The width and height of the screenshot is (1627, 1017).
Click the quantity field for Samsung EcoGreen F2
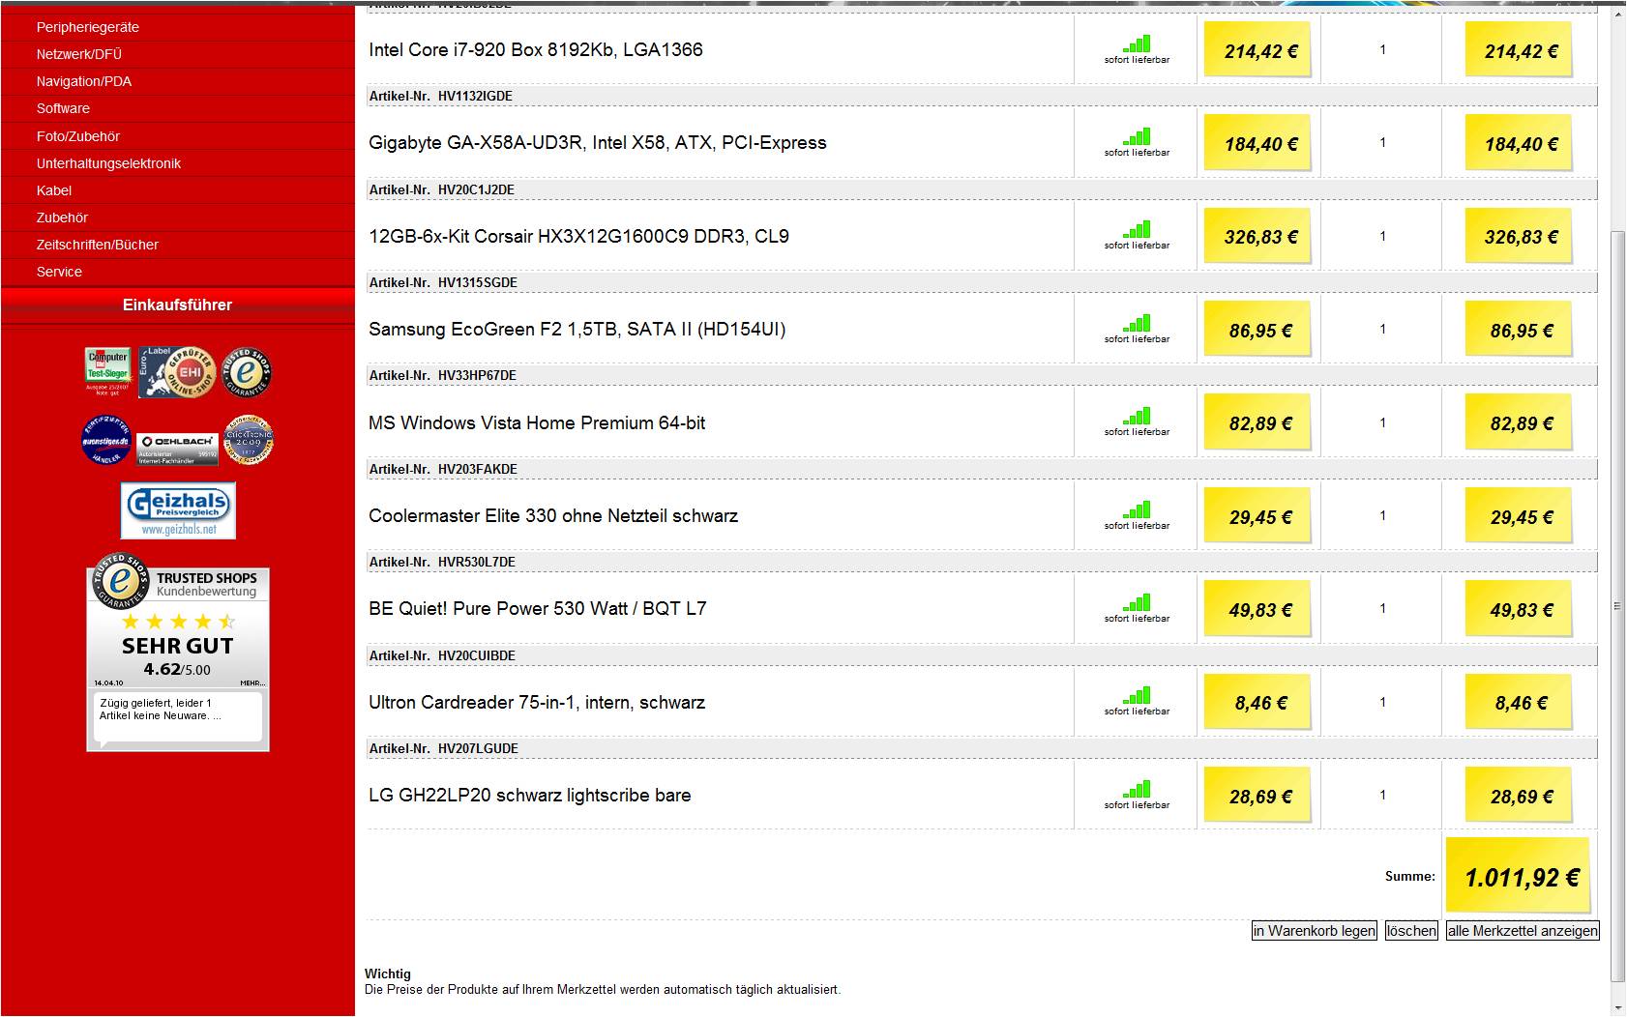(x=1382, y=329)
